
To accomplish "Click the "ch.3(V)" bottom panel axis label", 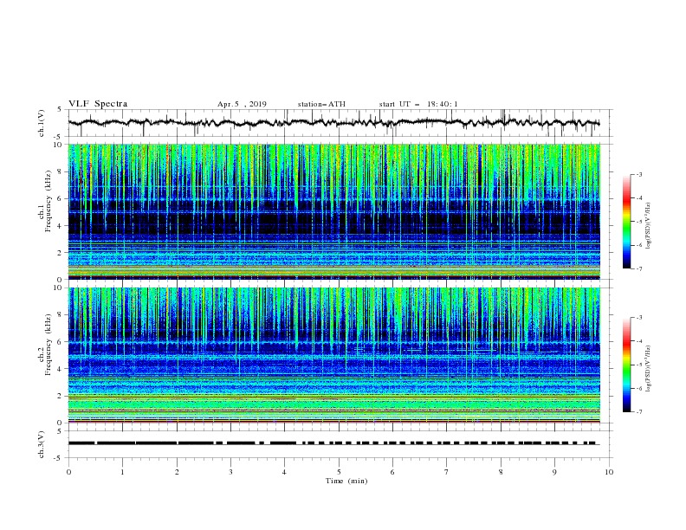I will 42,444.
